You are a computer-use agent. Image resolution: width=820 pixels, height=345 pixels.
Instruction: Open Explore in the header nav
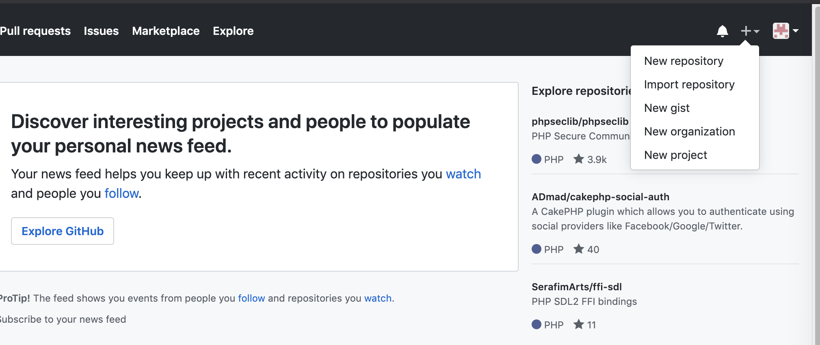point(233,31)
